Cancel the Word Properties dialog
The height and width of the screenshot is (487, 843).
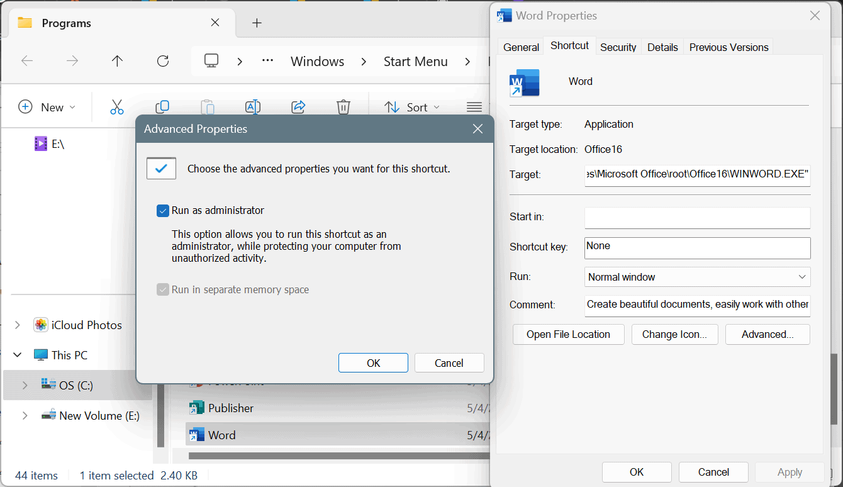click(x=713, y=472)
